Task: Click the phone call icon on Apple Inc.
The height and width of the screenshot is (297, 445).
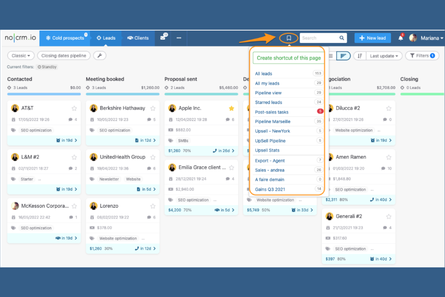Action: (x=215, y=151)
